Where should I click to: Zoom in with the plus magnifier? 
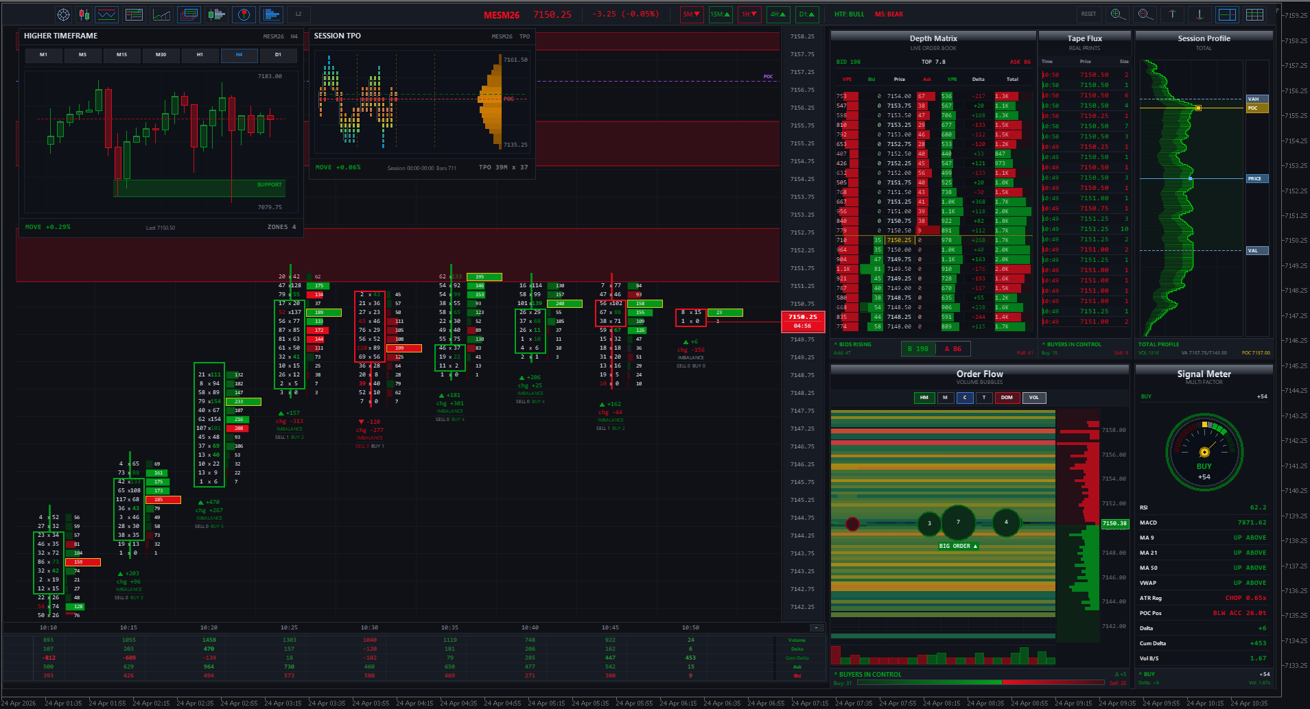[x=1117, y=14]
